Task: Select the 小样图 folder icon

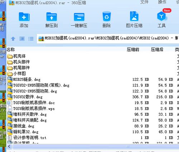Action: [10, 74]
